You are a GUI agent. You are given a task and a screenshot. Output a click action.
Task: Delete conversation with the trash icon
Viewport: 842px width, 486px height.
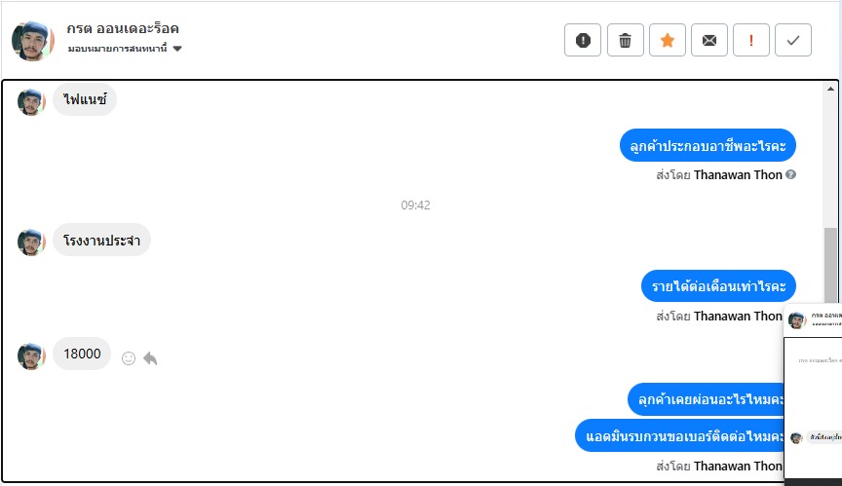click(x=626, y=40)
